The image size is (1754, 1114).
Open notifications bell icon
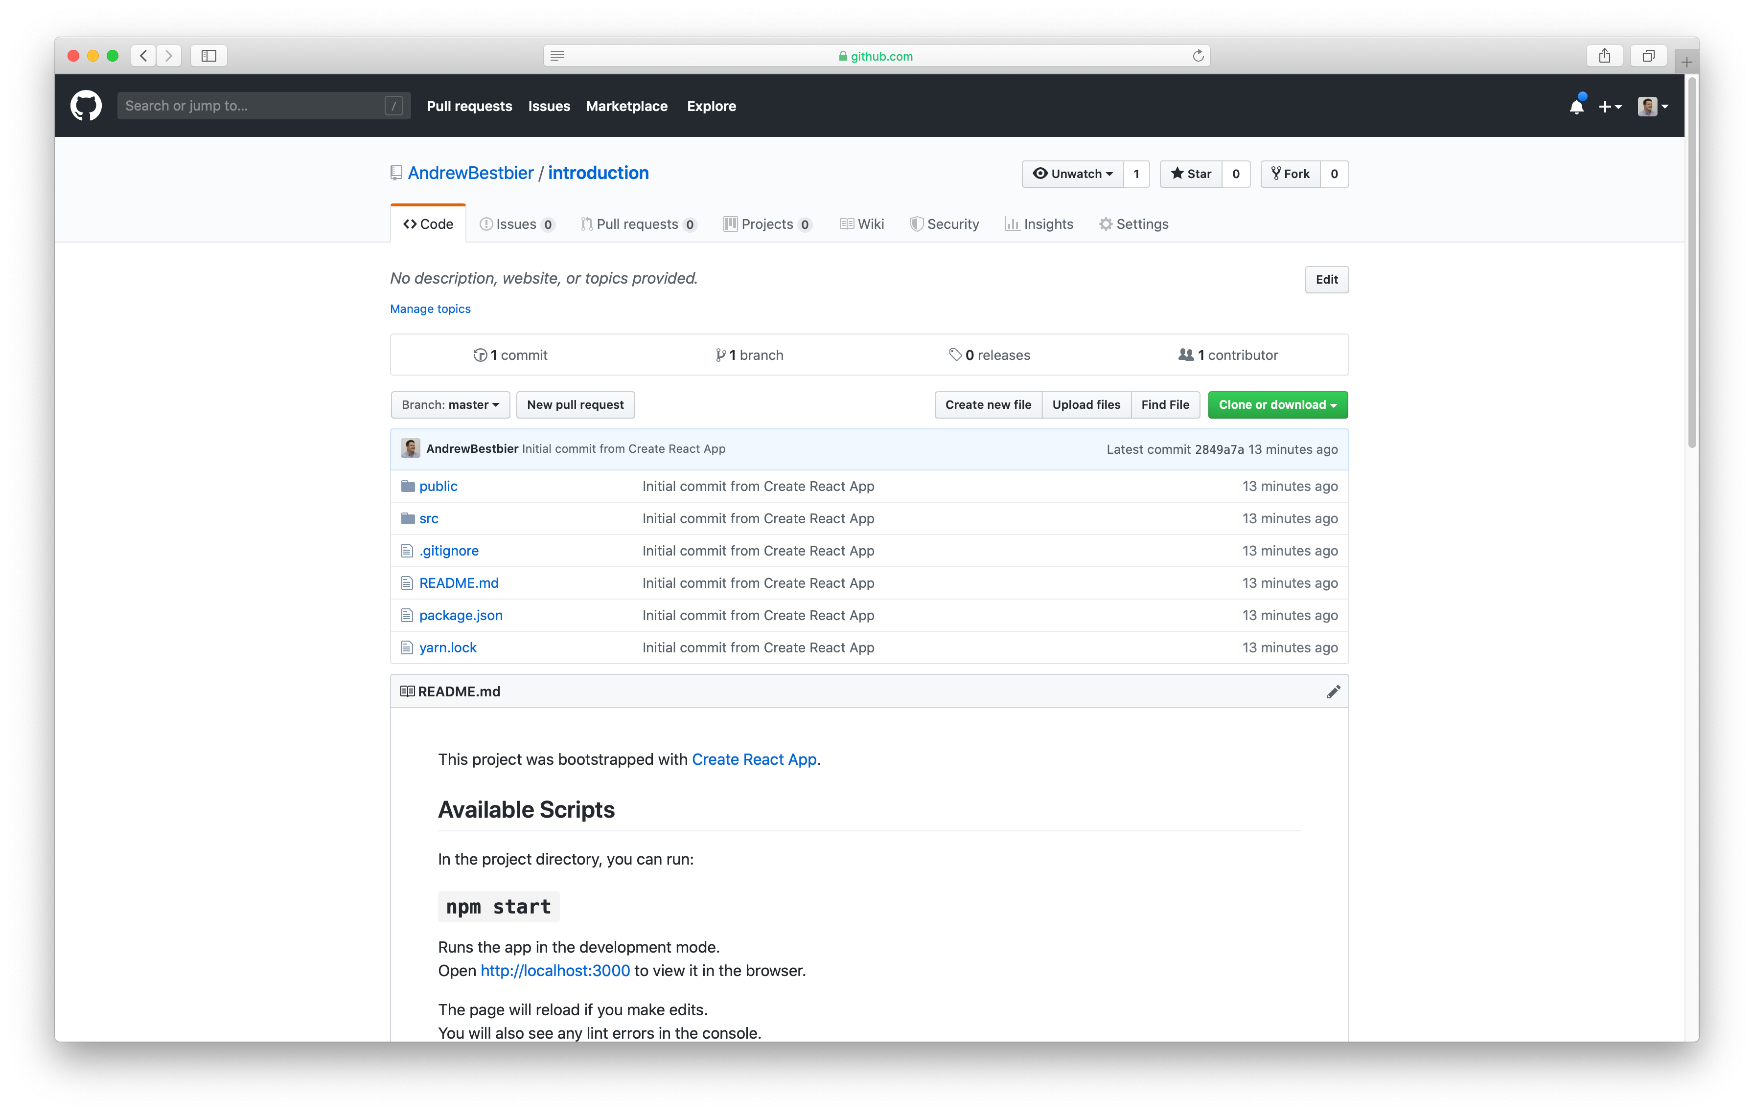[1576, 107]
